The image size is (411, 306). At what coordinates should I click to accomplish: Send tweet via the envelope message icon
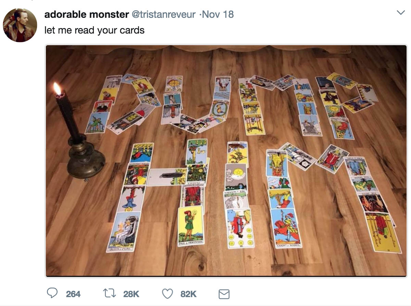(x=224, y=294)
